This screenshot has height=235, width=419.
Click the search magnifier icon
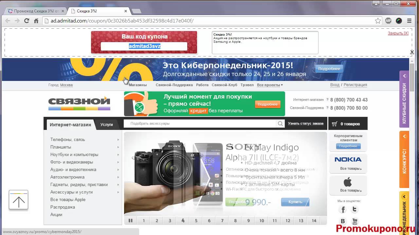click(x=280, y=124)
